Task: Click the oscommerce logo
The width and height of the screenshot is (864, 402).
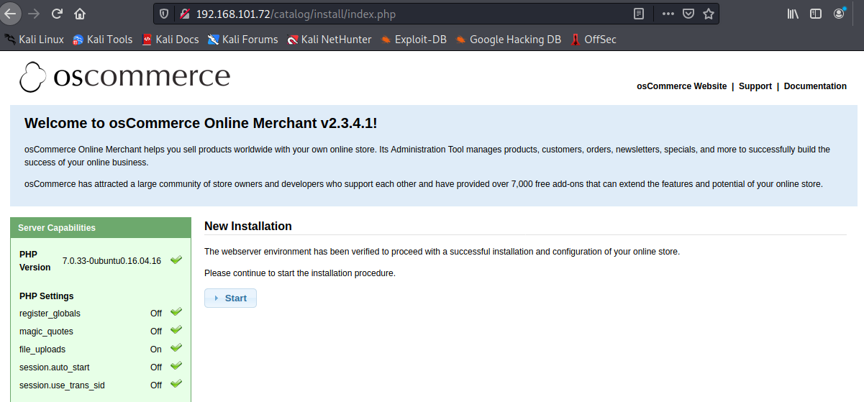Action: coord(125,77)
